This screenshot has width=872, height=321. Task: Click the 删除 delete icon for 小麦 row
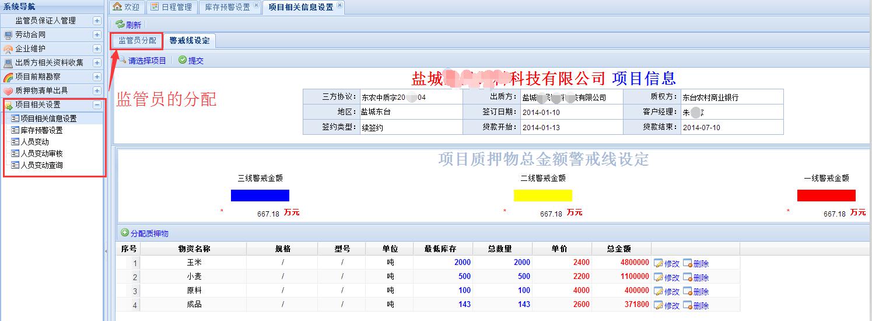687,277
